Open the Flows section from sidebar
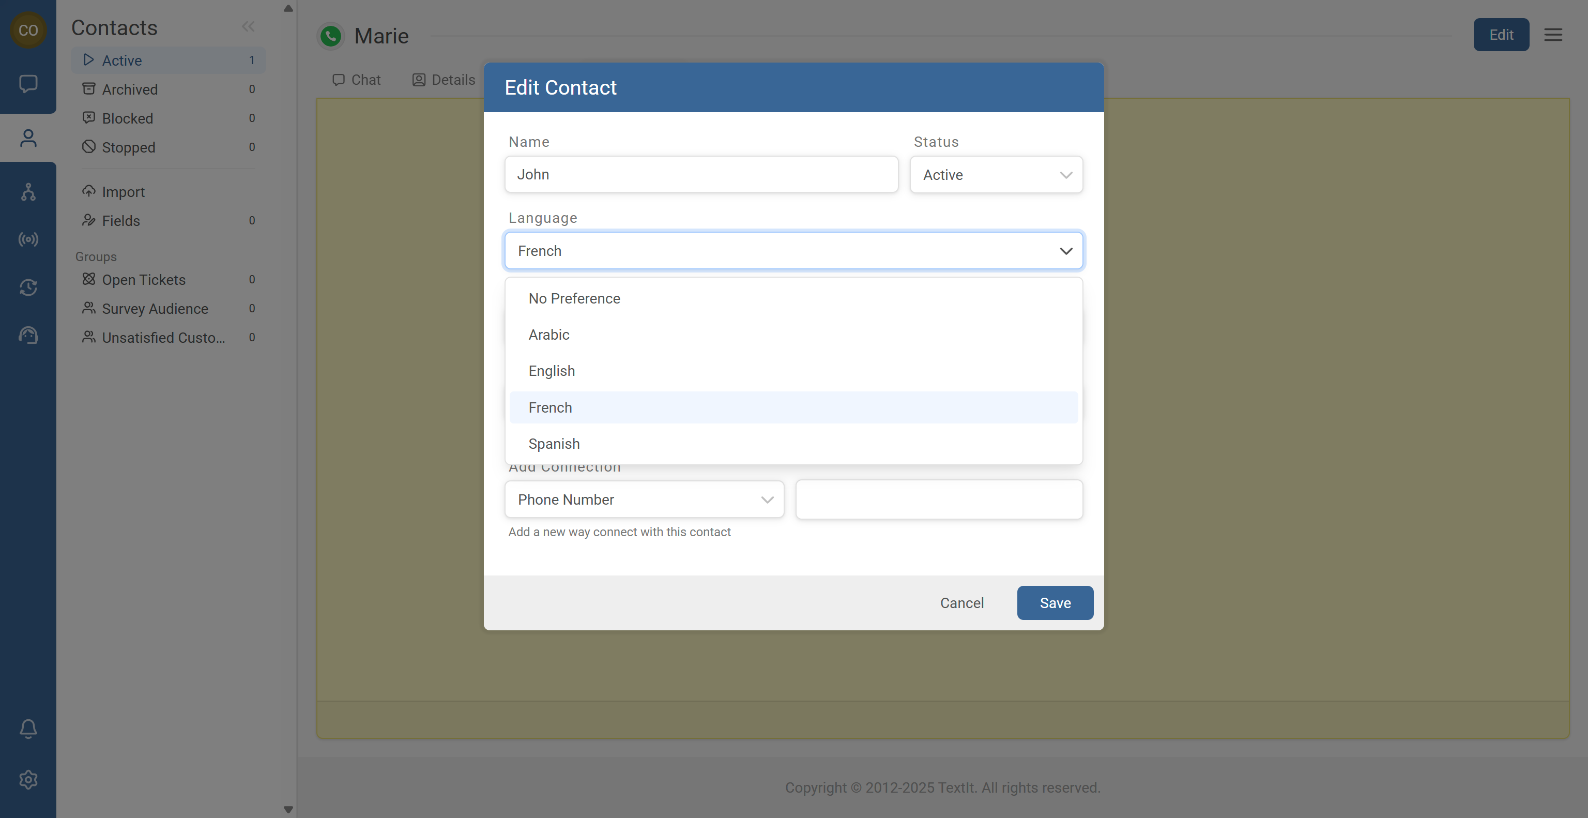 click(28, 191)
